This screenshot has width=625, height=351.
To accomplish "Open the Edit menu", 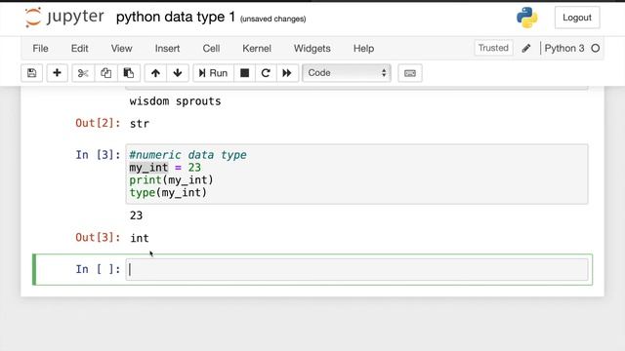I will pyautogui.click(x=79, y=48).
